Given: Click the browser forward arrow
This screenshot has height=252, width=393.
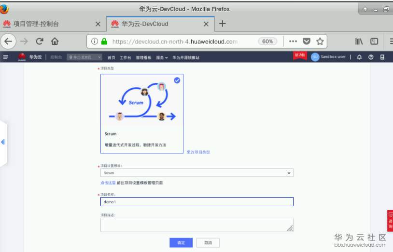Looking at the screenshot, I should (24, 41).
